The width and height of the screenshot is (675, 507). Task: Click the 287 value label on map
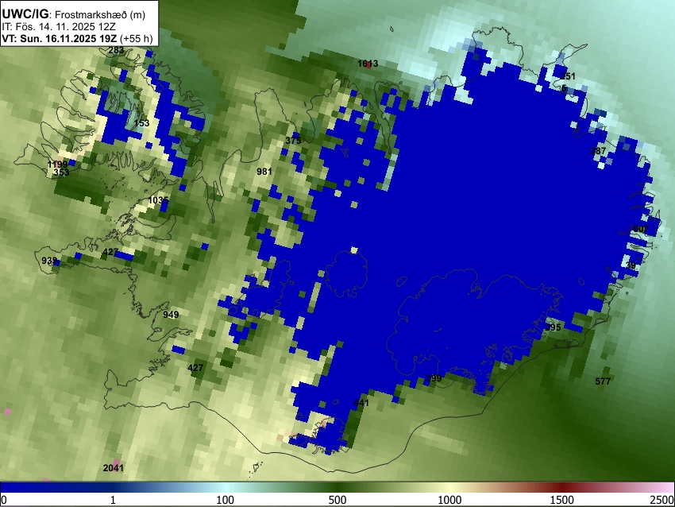[x=598, y=151]
